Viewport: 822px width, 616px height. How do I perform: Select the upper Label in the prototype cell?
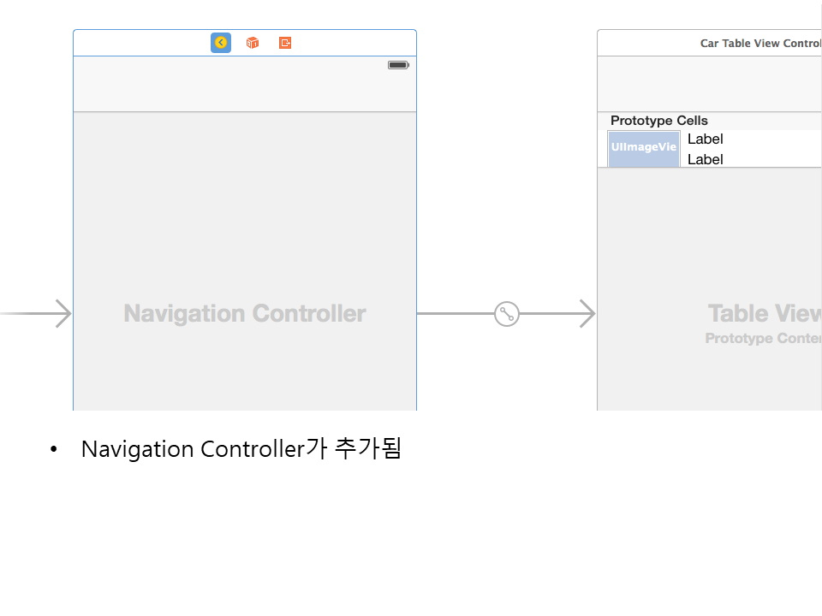point(706,139)
